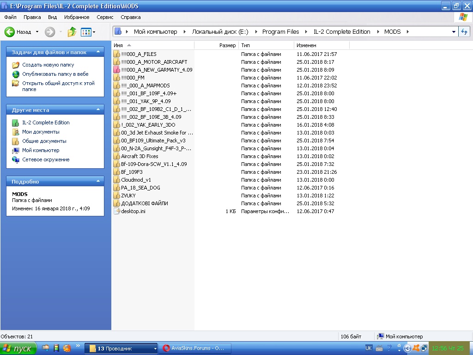This screenshot has width=473, height=355.
Task: Click Открыть общий доступ к этой папке
Action: (58, 86)
